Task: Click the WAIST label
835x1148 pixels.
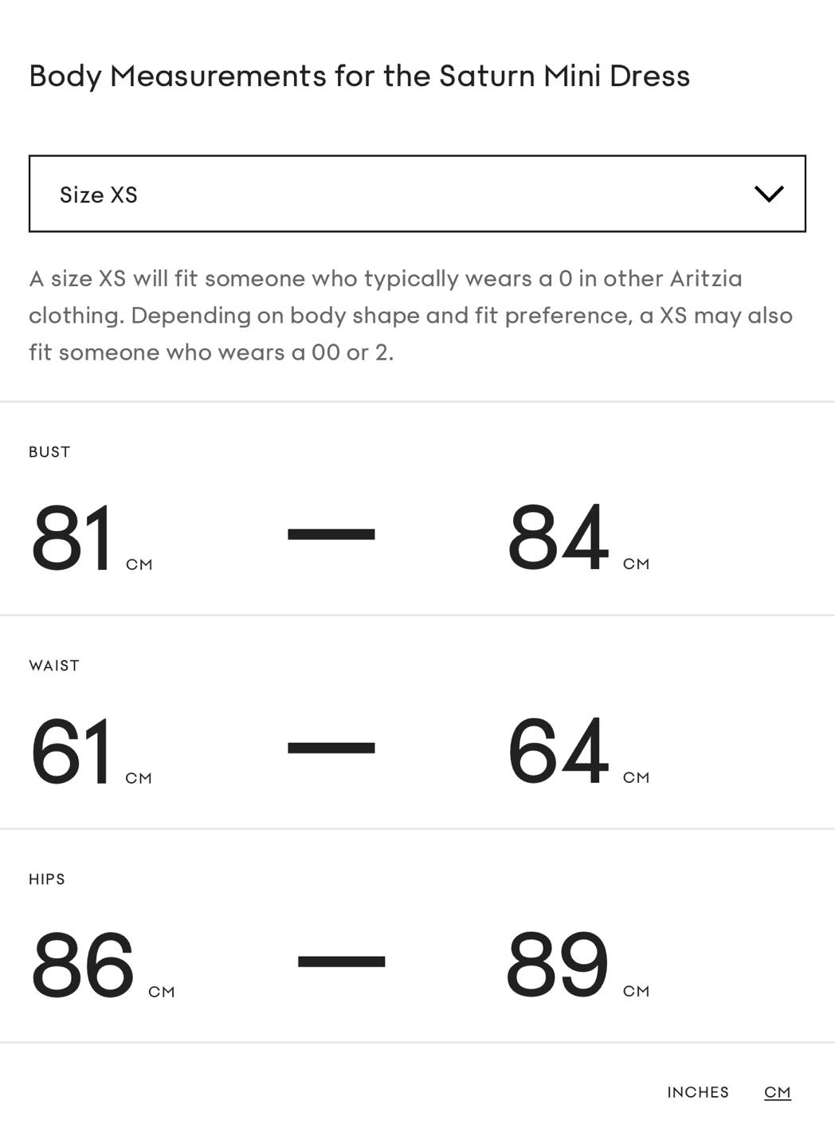Action: [x=54, y=666]
